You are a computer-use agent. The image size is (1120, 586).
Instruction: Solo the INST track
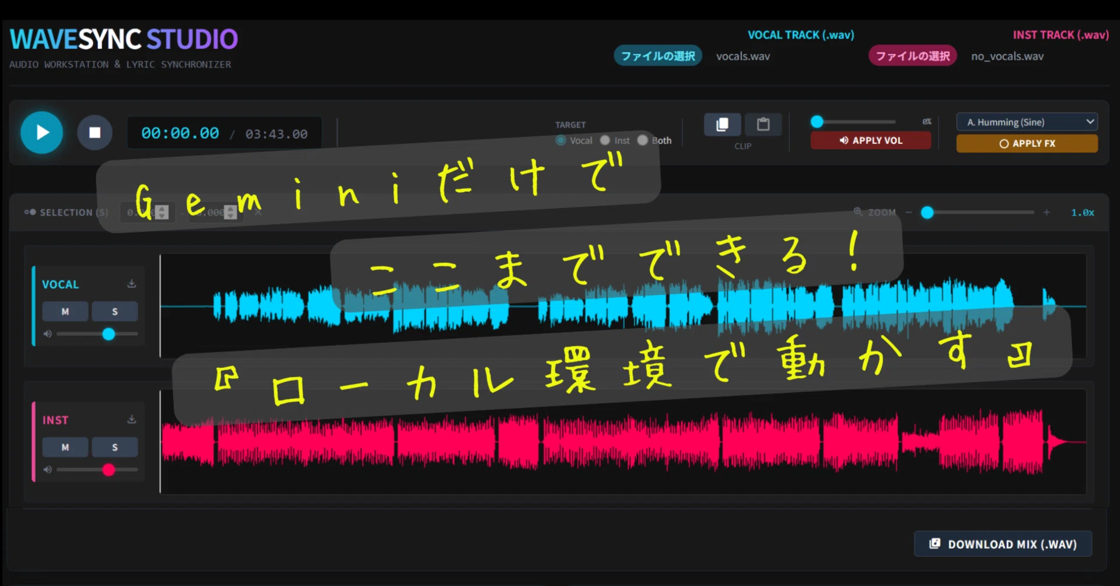[x=115, y=447]
